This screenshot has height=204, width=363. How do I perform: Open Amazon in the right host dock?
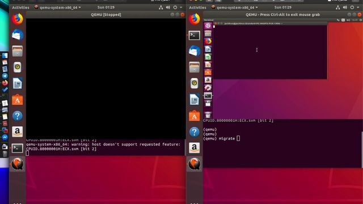coord(194,148)
